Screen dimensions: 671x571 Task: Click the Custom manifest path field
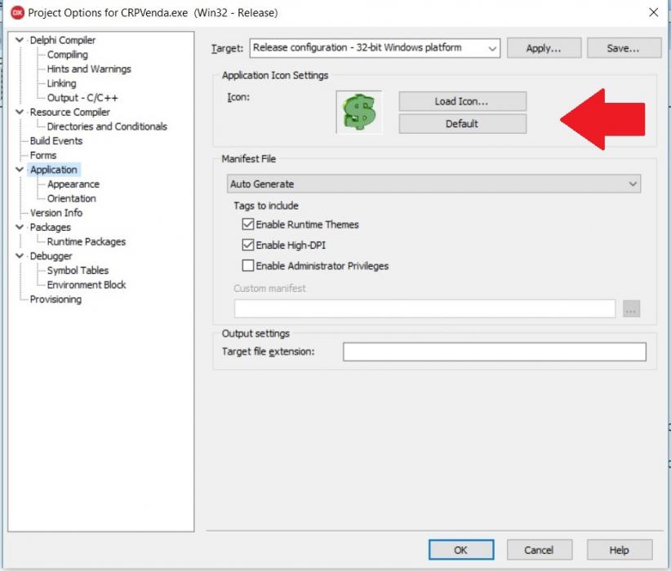[424, 308]
